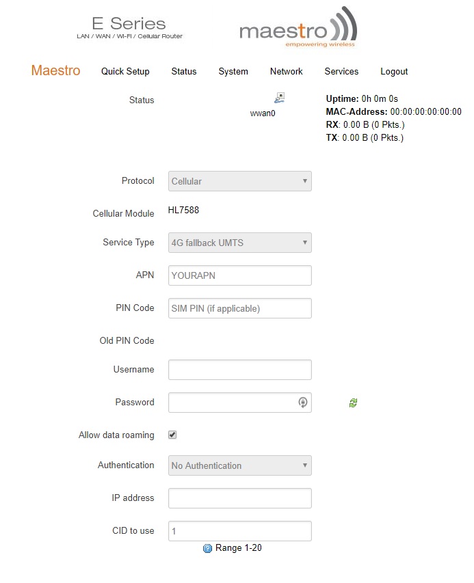Expand the Service Type dropdown

[x=240, y=243]
